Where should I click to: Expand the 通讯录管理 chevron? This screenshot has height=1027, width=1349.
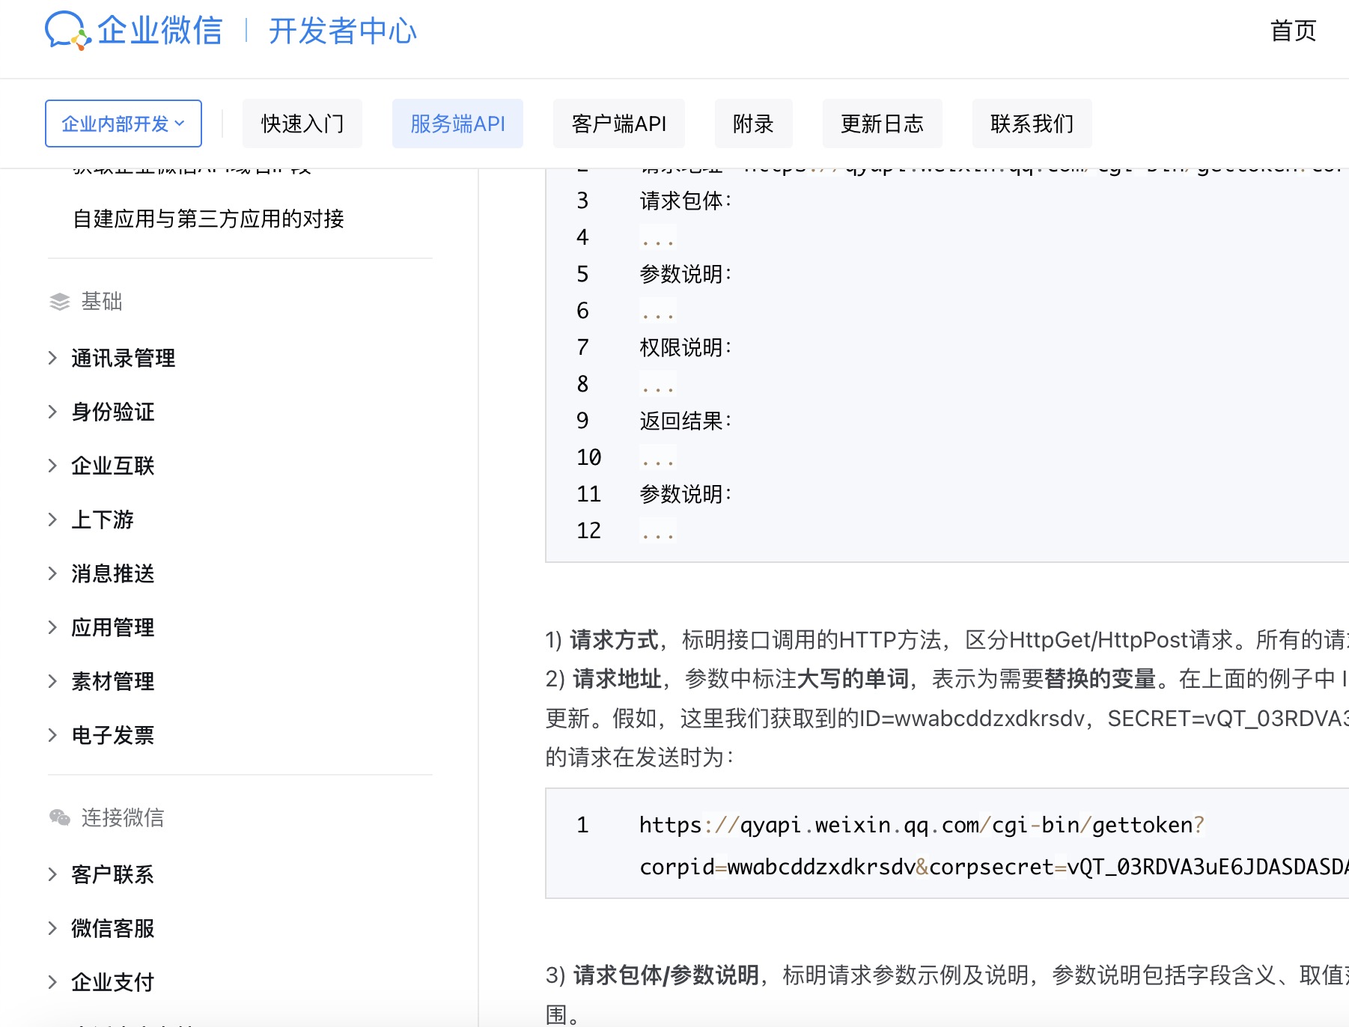tap(52, 358)
